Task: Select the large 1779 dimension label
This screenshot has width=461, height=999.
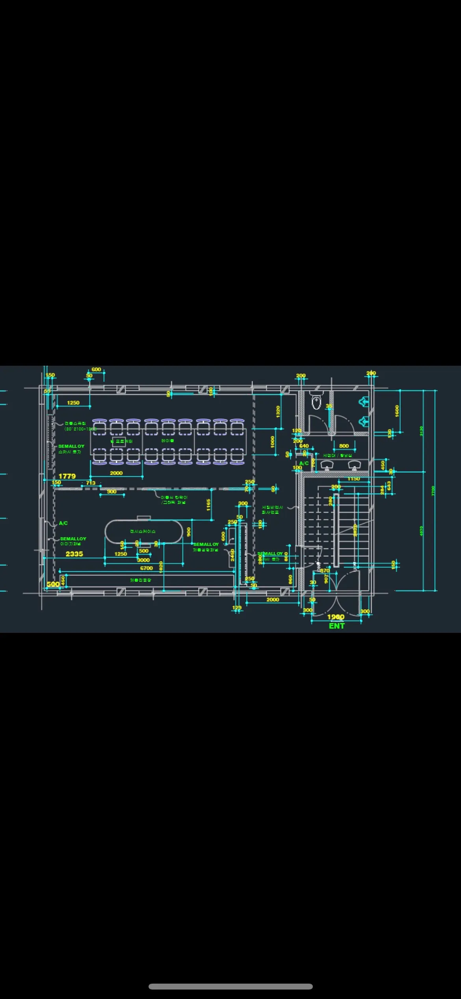Action: pyautogui.click(x=67, y=476)
